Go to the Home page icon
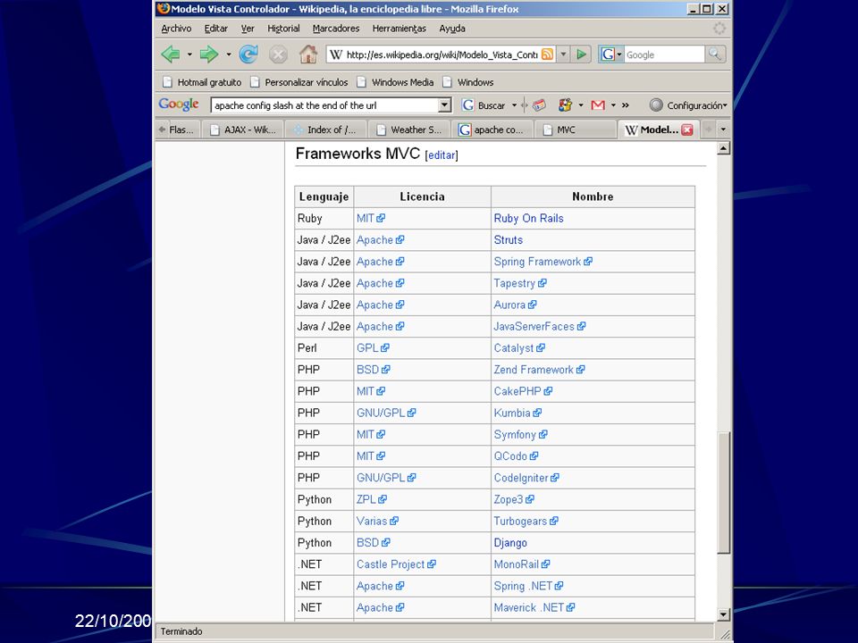Viewport: 858px width, 643px height. tap(308, 54)
